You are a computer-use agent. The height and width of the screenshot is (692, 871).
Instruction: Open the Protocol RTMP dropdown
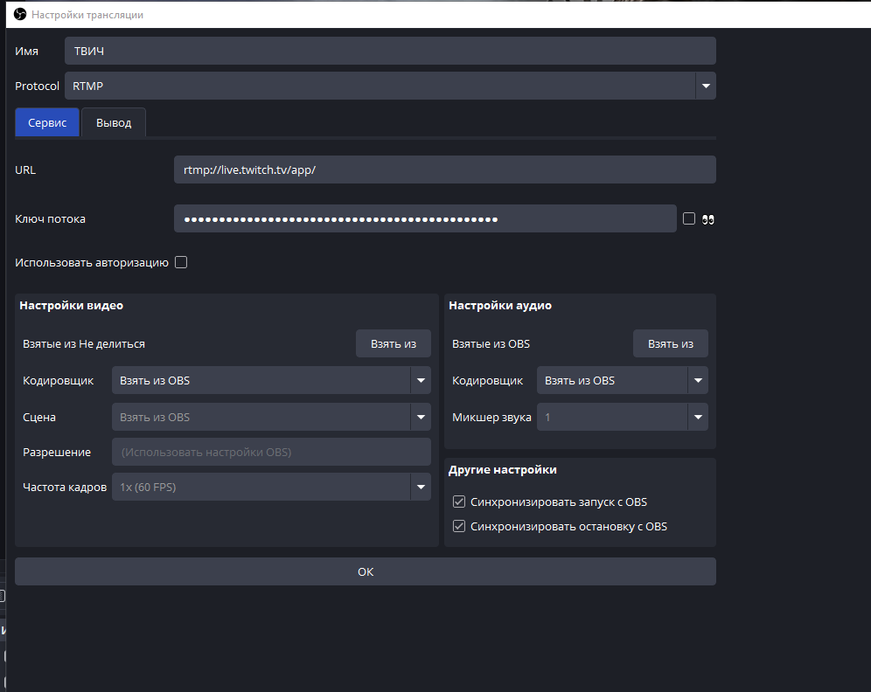(x=706, y=86)
